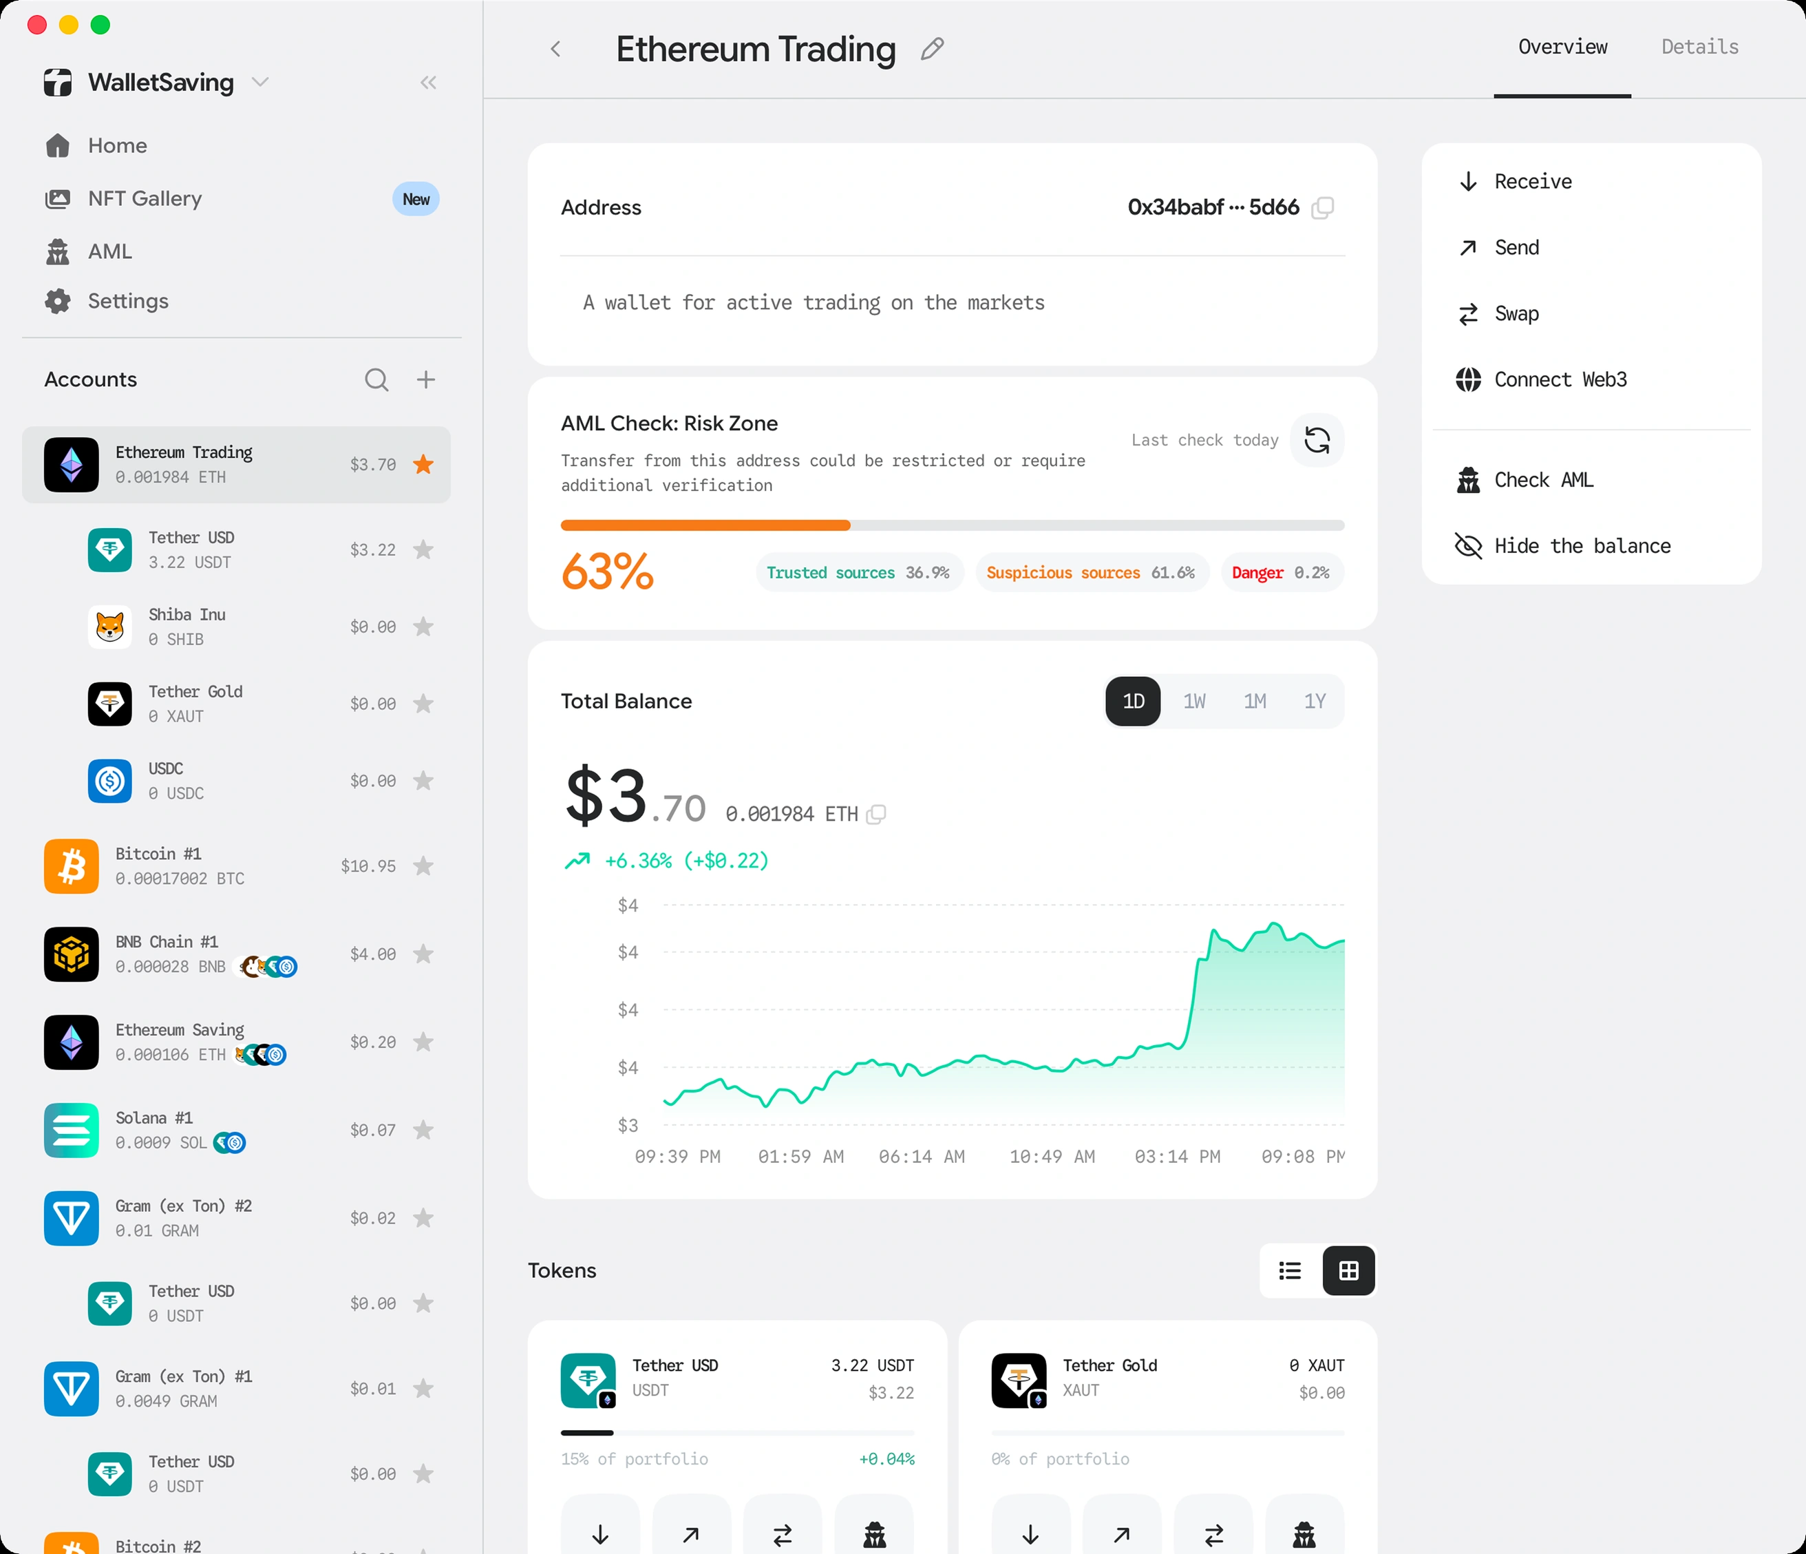Click send arrow on Tether Gold card

pos(1122,1531)
